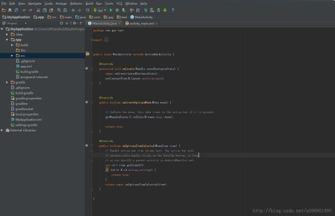Expand the src folder node

pyautogui.click(x=12, y=55)
